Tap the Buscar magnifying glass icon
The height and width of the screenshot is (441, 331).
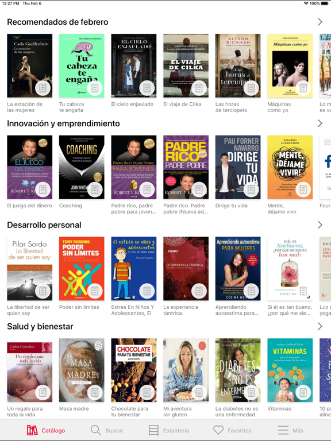[96, 430]
